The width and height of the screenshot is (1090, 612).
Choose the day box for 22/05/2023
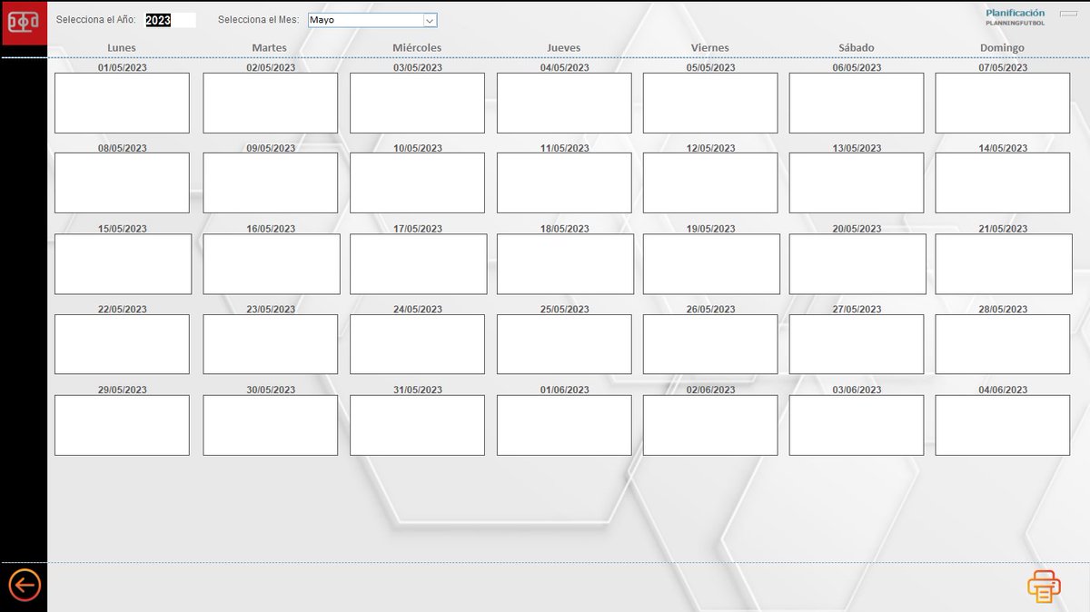(122, 344)
